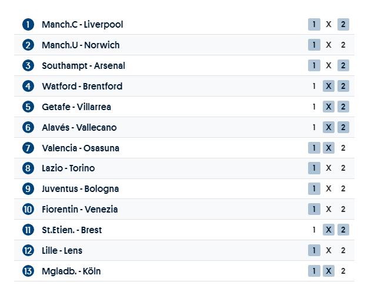The height and width of the screenshot is (285, 371).
Task: Select home win 1 for St.Etien. - Brest
Action: pos(314,230)
